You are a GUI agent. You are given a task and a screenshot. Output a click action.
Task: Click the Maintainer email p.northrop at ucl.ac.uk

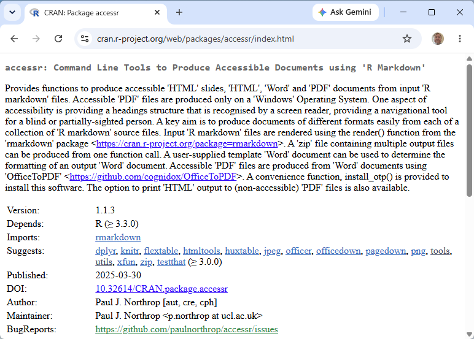pos(212,316)
